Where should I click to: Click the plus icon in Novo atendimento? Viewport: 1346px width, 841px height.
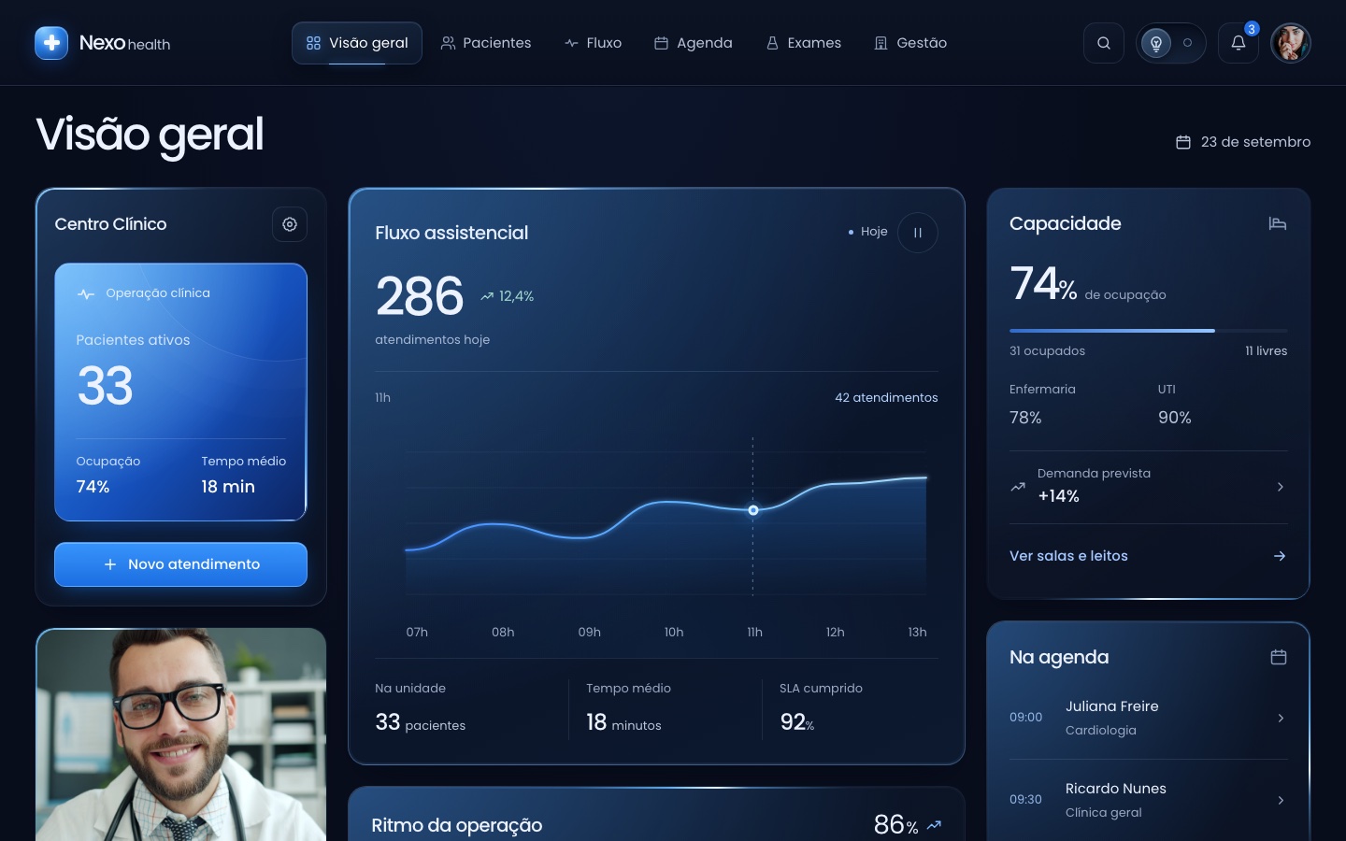click(110, 564)
